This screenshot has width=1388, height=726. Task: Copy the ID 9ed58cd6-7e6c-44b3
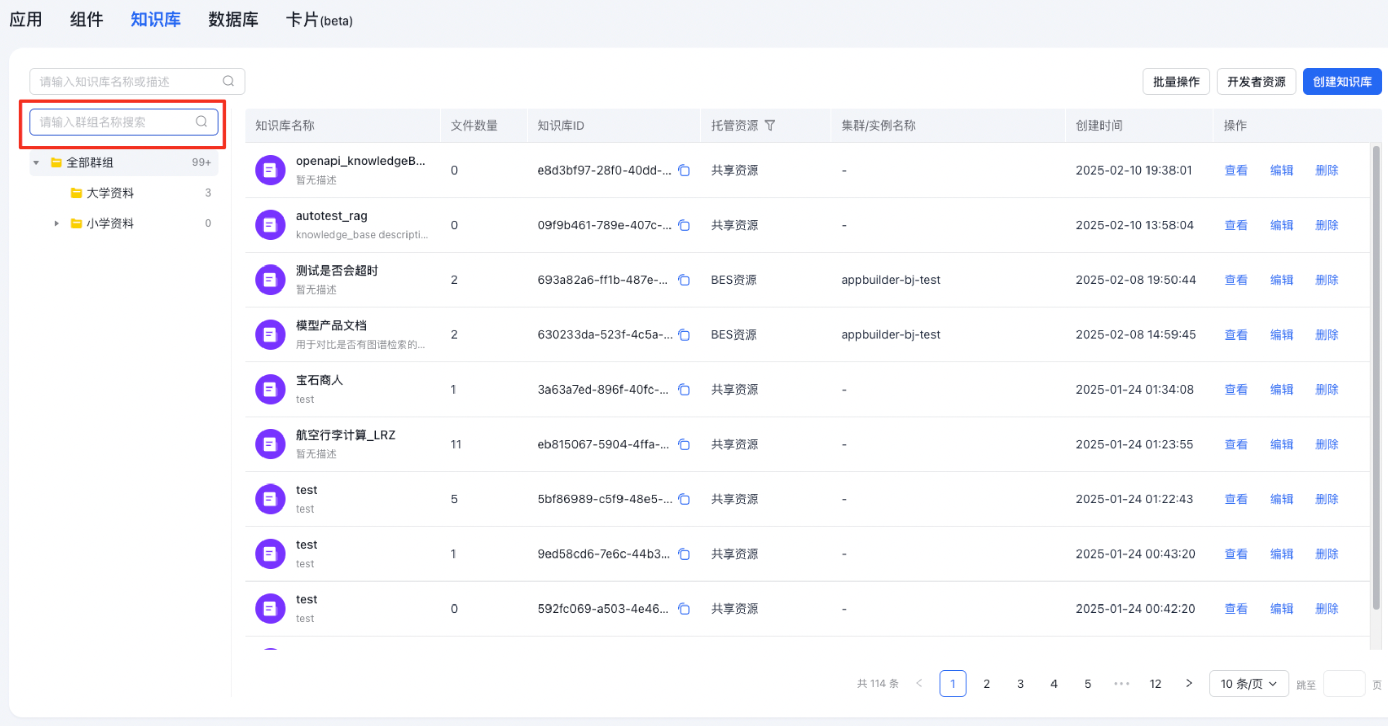point(684,554)
